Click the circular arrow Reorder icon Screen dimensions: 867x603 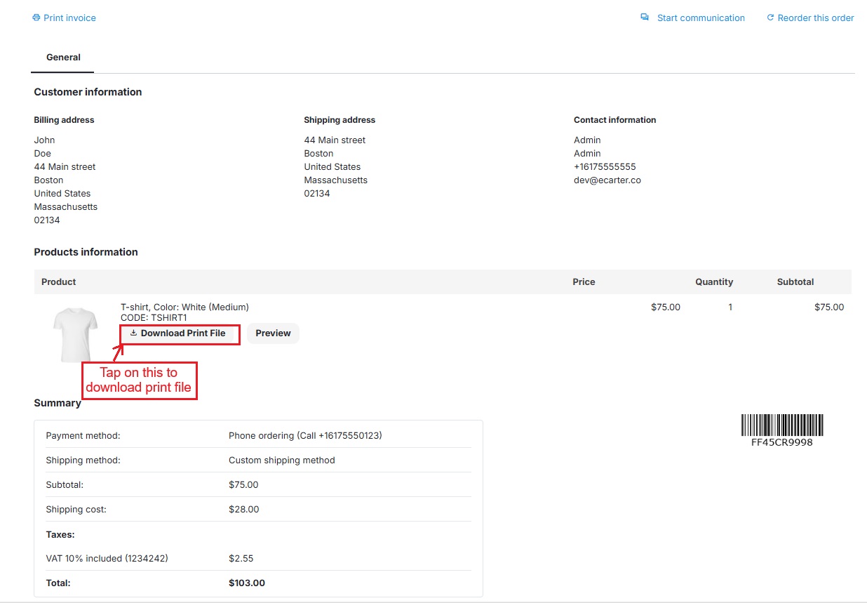pos(770,18)
